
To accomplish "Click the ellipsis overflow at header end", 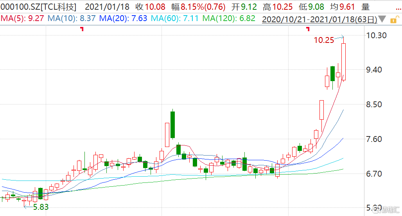I will (398, 9).
